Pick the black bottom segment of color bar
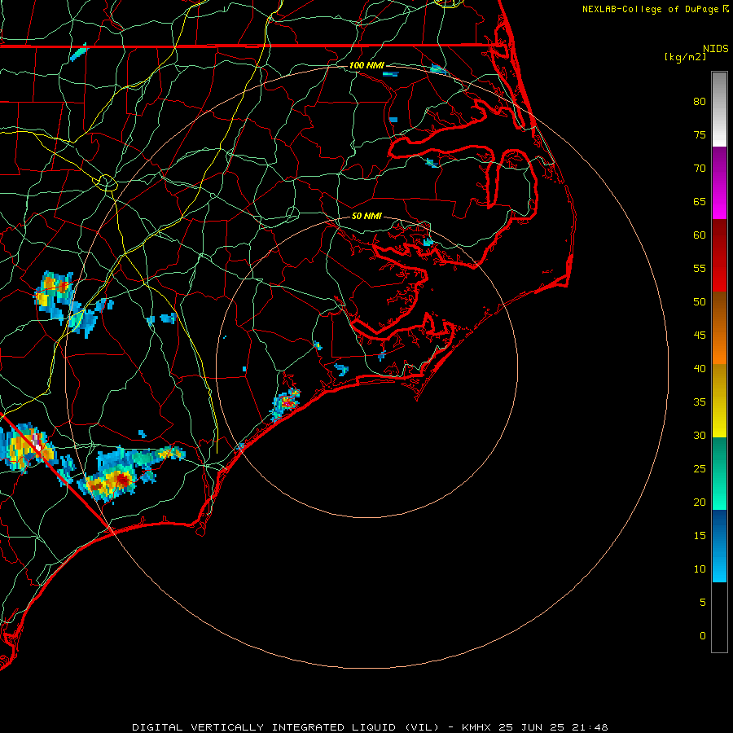Viewport: 733px width, 733px height. 719,617
